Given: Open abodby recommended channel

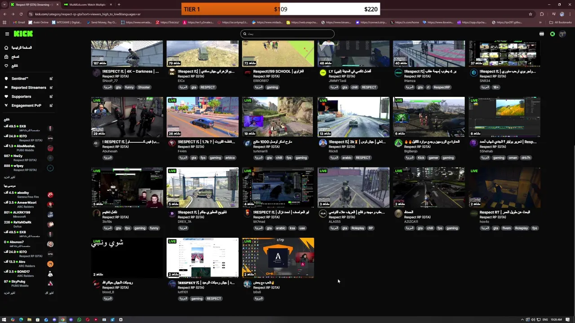Looking at the screenshot, I should (29, 194).
